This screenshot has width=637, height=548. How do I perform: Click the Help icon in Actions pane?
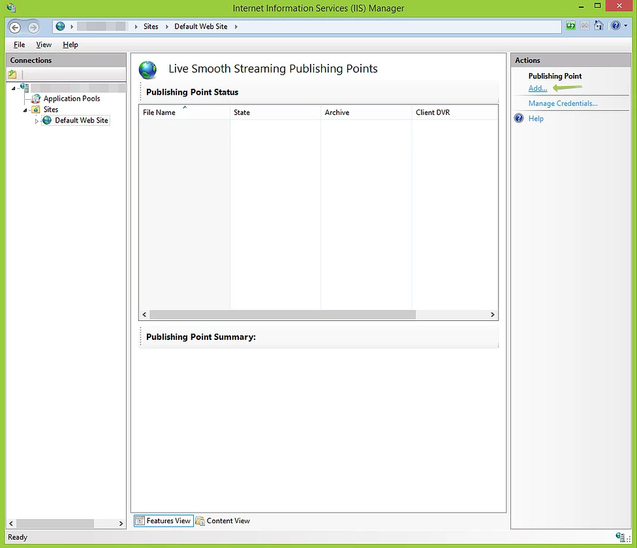[519, 118]
